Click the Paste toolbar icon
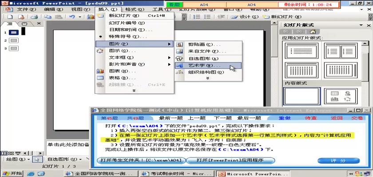 click(x=59, y=17)
